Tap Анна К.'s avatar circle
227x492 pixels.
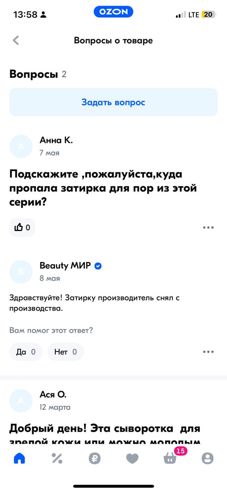pyautogui.click(x=21, y=146)
